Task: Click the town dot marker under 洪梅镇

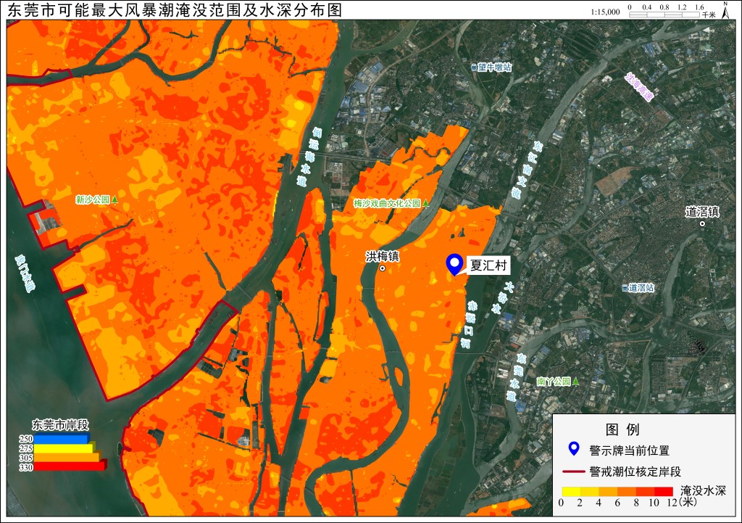Action: point(383,268)
